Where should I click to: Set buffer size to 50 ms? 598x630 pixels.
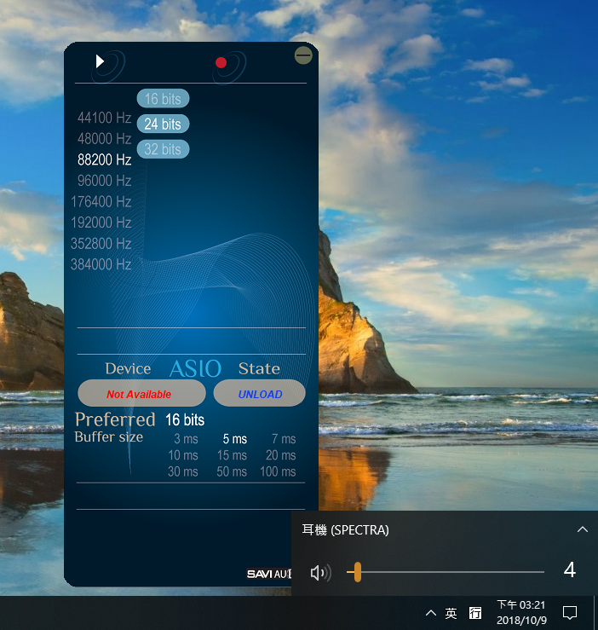coord(233,471)
